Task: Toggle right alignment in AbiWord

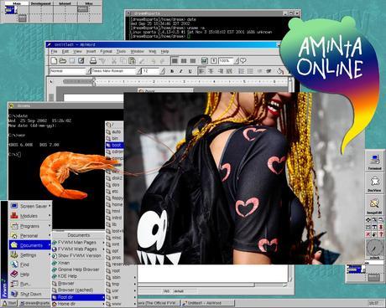Action: click(x=220, y=71)
